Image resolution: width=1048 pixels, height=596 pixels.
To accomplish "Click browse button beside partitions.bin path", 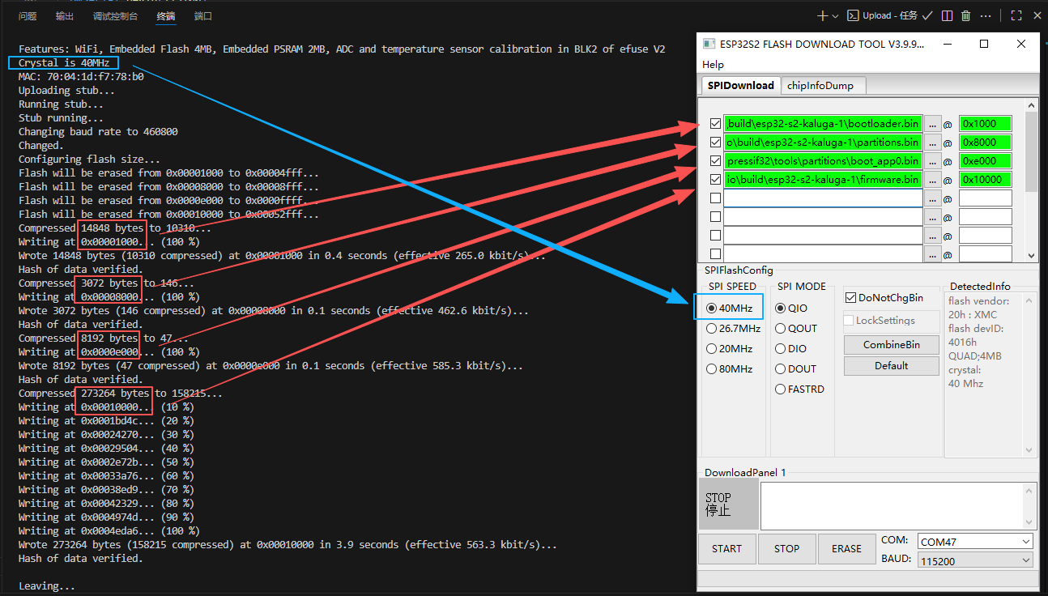I will (x=933, y=143).
